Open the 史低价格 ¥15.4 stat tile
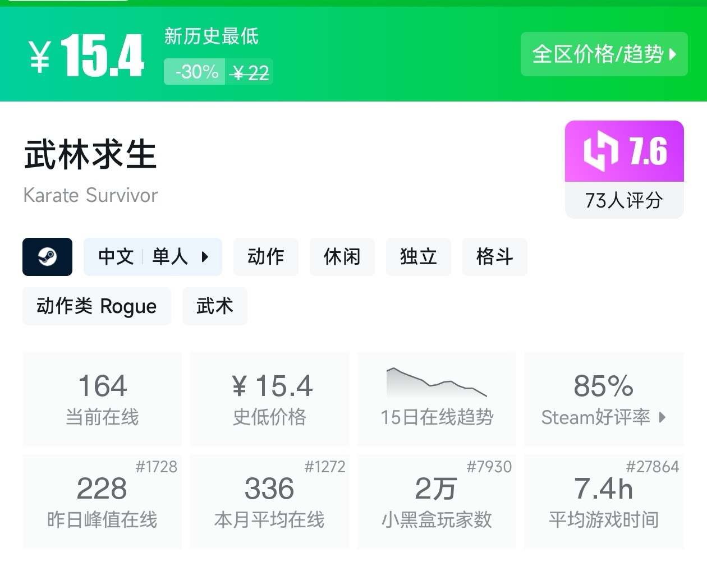This screenshot has width=707, height=562. 269,399
